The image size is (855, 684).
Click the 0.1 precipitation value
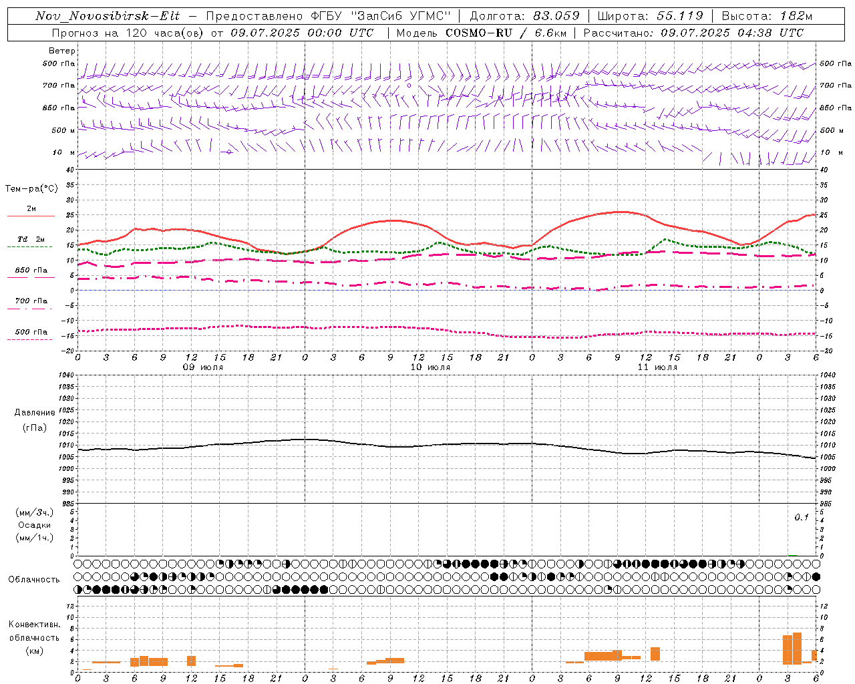click(x=801, y=518)
